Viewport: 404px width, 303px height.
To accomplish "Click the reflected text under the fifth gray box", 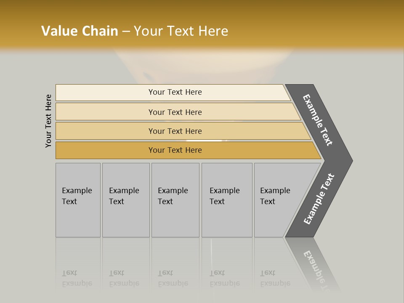I will [x=275, y=278].
